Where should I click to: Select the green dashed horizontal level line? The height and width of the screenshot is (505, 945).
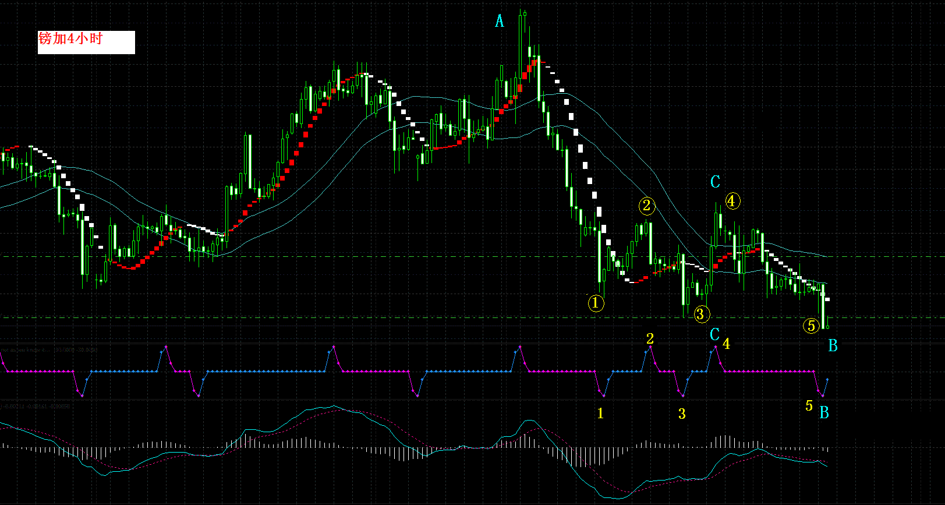(472, 256)
